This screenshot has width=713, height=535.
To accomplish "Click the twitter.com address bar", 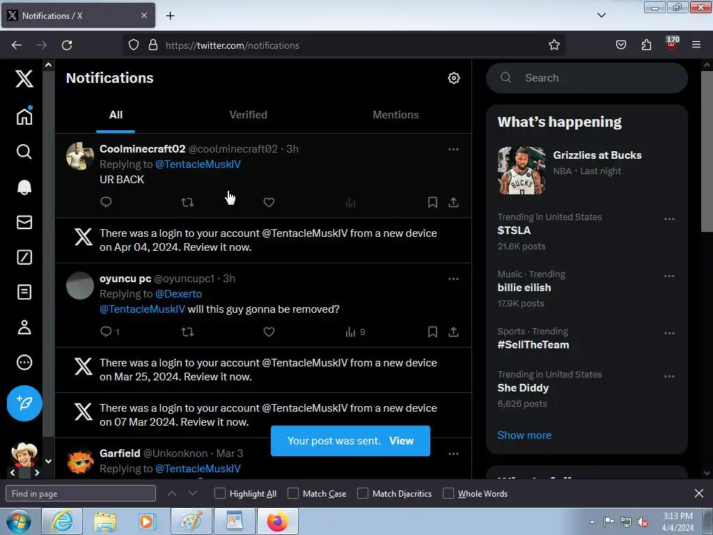I will pyautogui.click(x=343, y=45).
